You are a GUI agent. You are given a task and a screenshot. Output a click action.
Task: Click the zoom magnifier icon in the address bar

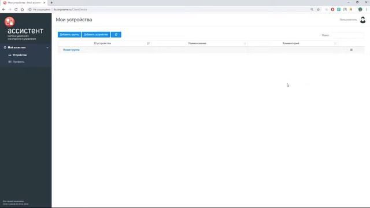[x=312, y=9]
